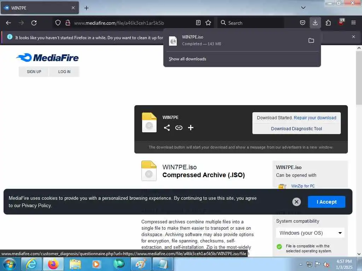Go back to the previous page
Image resolution: width=362 pixels, height=271 pixels.
point(8,23)
